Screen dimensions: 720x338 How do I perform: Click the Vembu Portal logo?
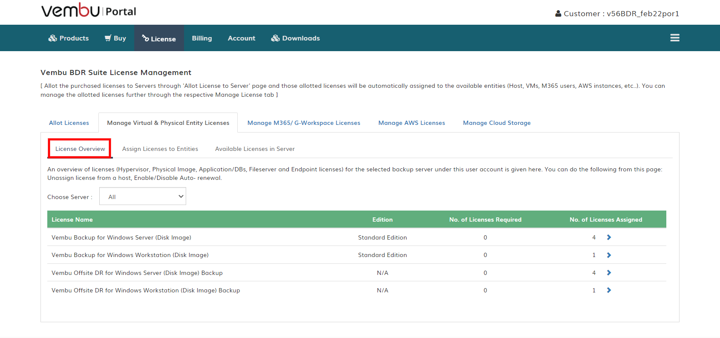89,11
